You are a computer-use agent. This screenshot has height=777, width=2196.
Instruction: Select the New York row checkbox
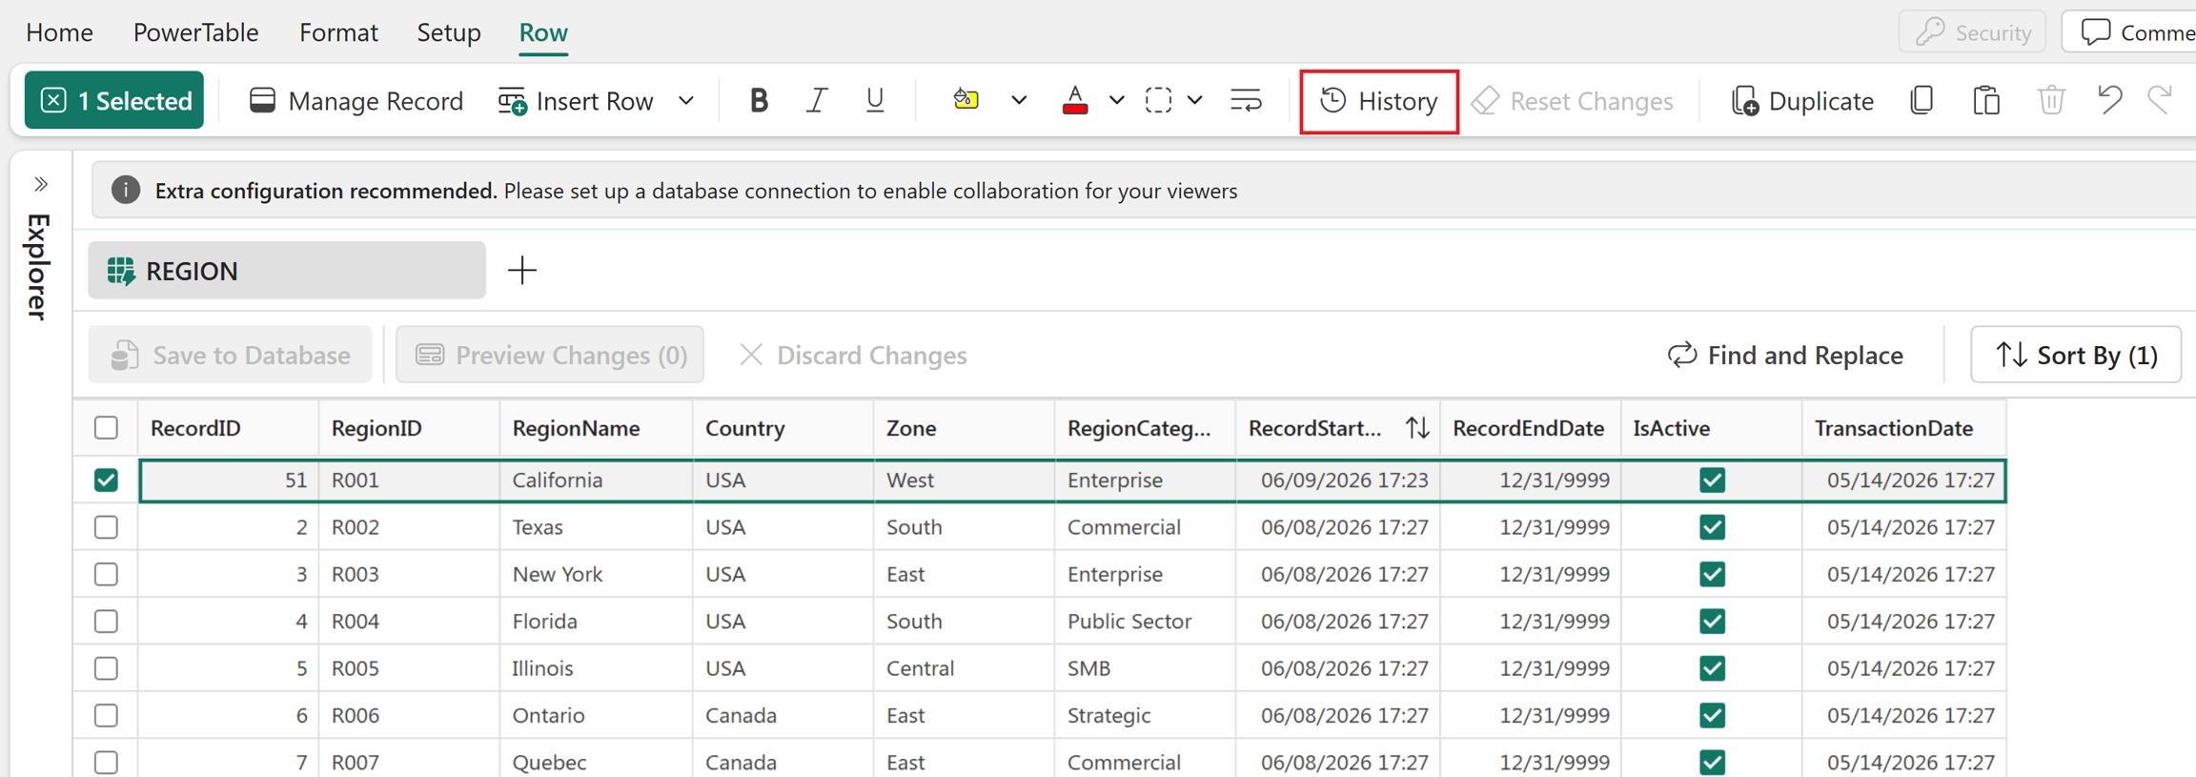point(107,574)
